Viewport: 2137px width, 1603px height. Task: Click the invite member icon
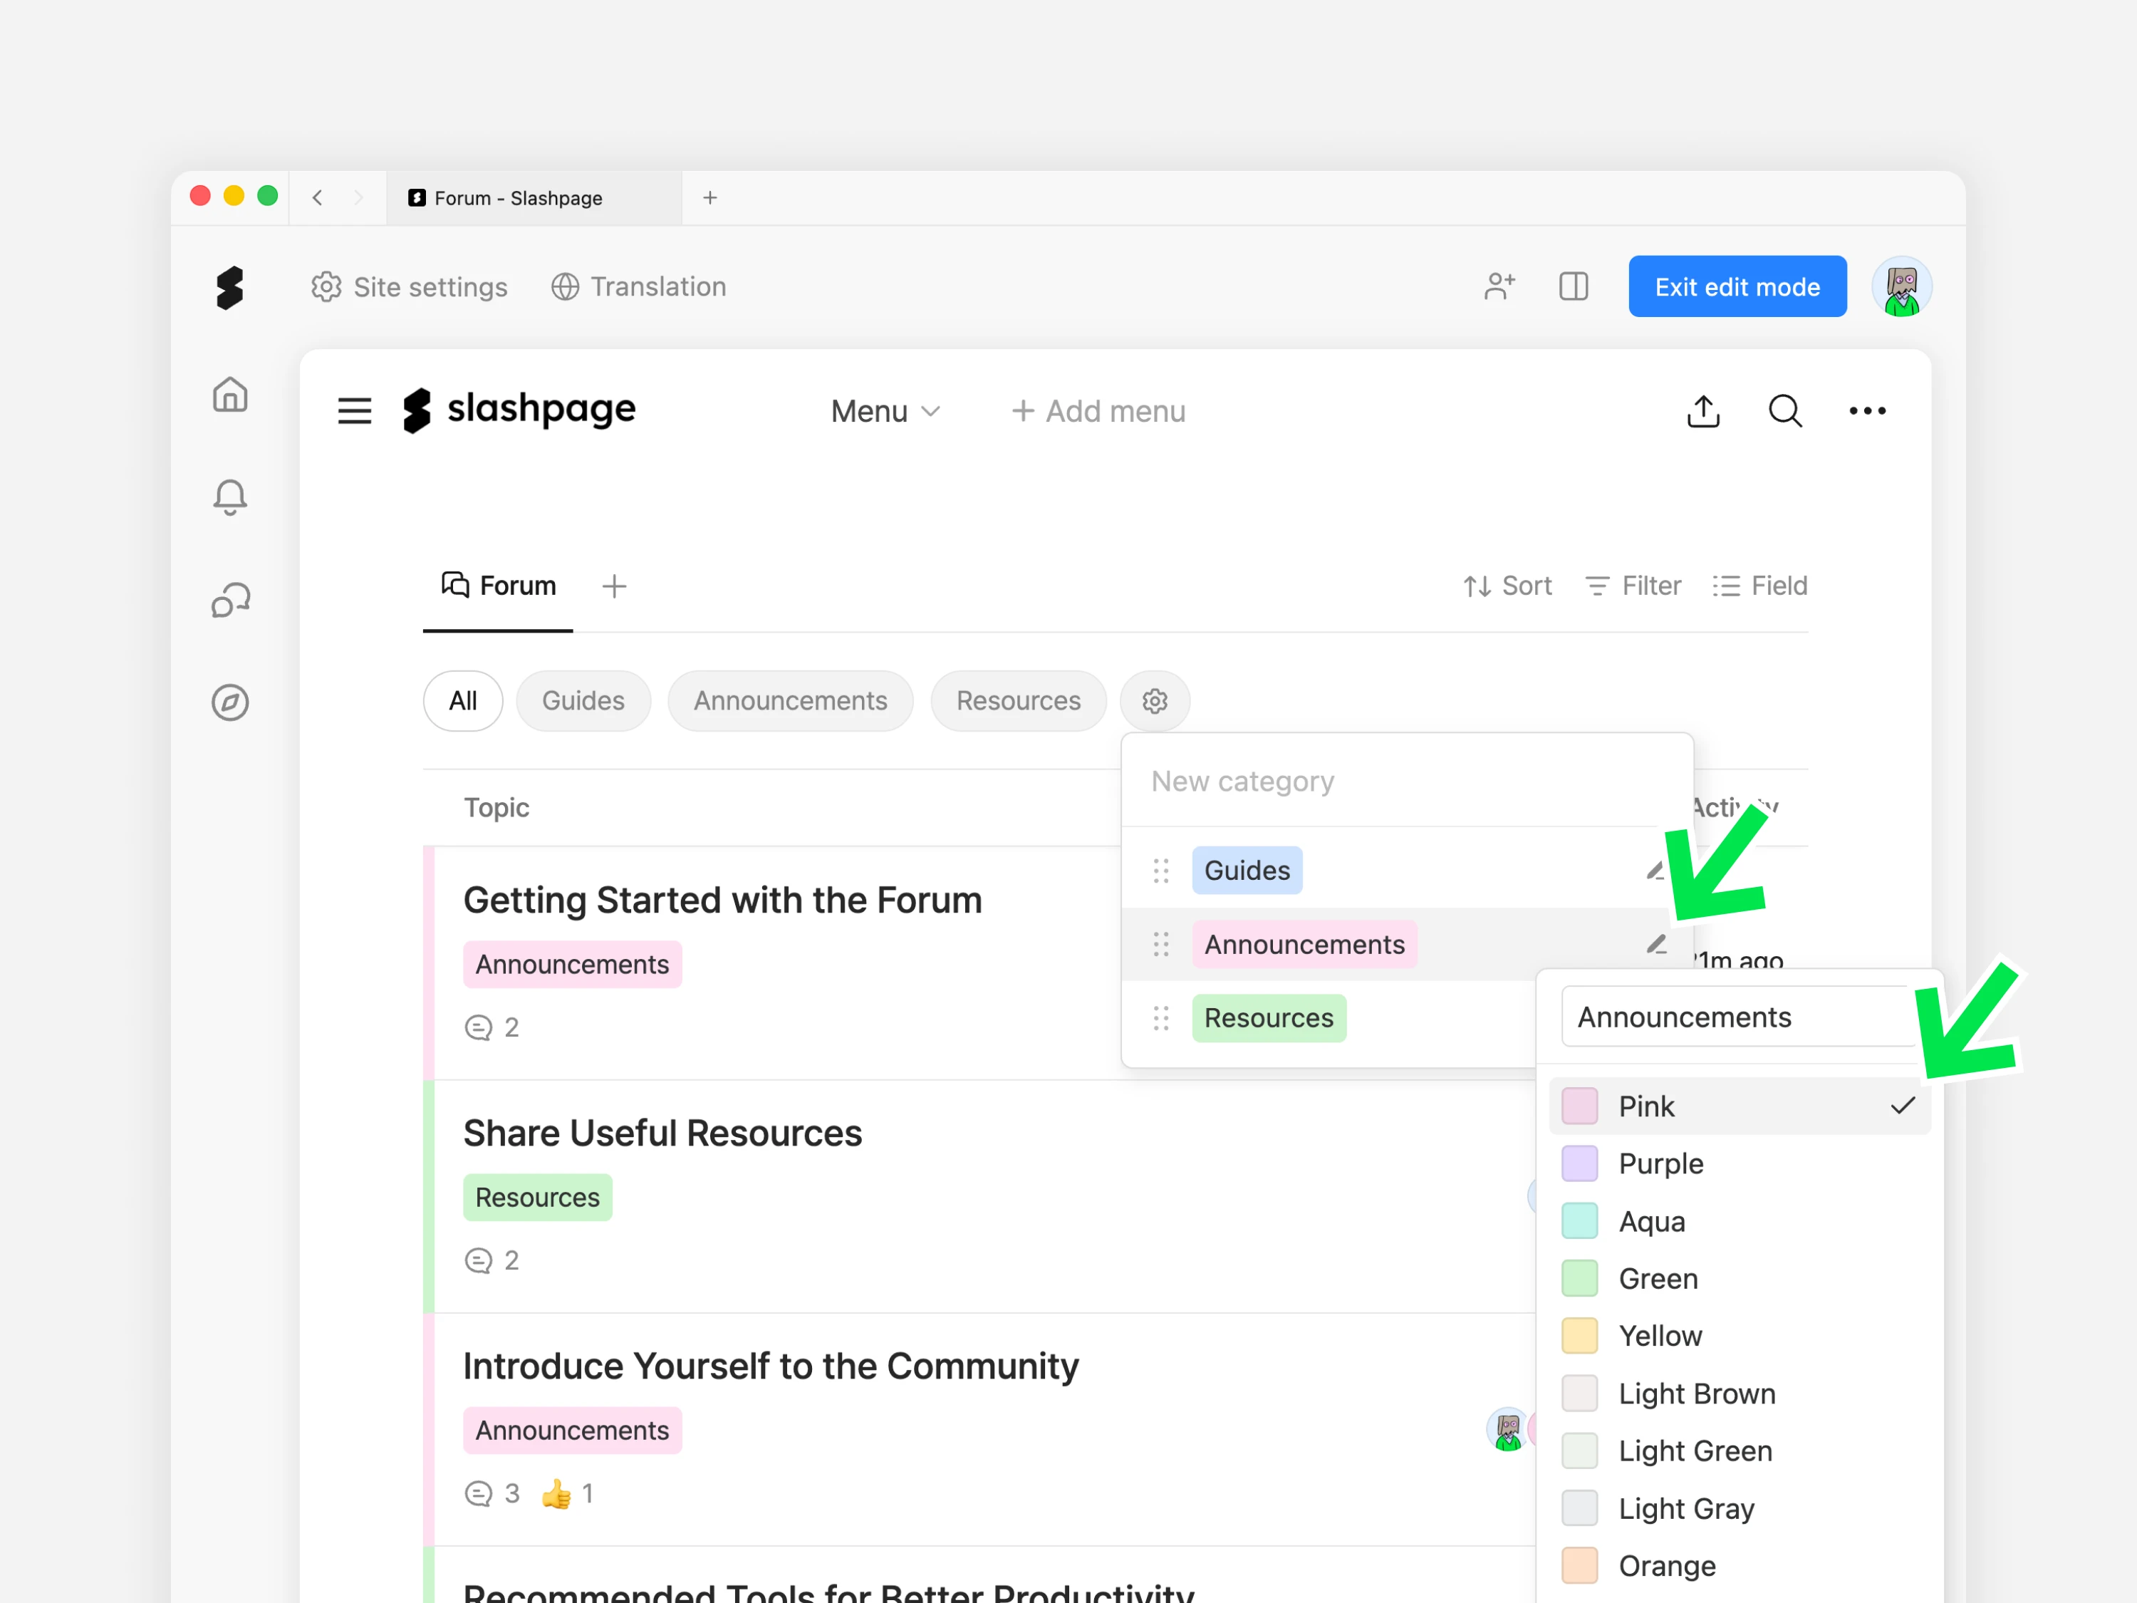[1499, 287]
